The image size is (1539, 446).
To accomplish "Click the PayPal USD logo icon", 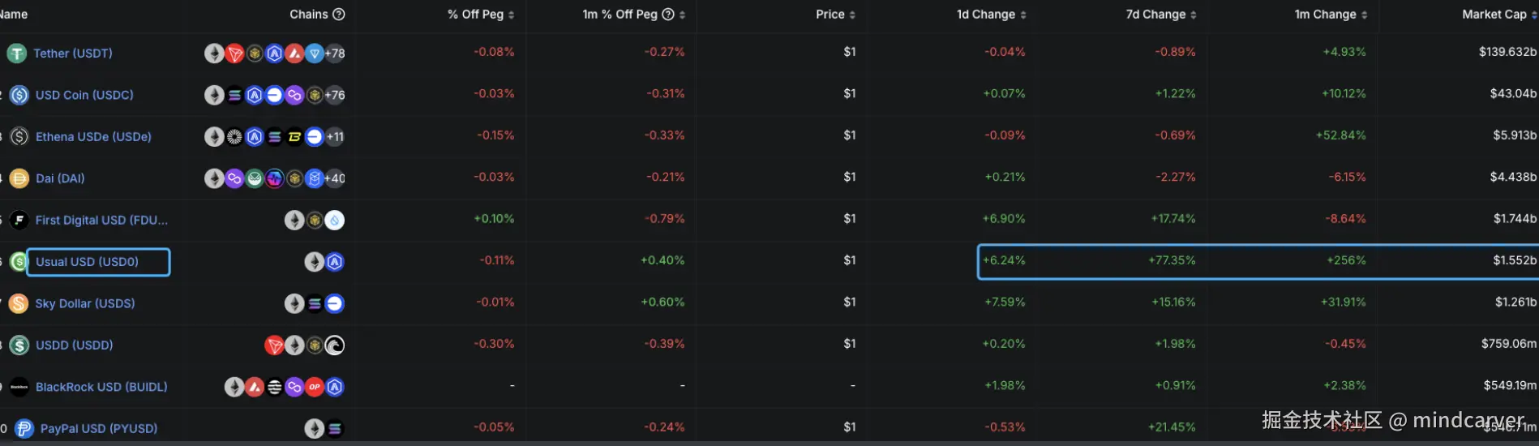I will [24, 428].
